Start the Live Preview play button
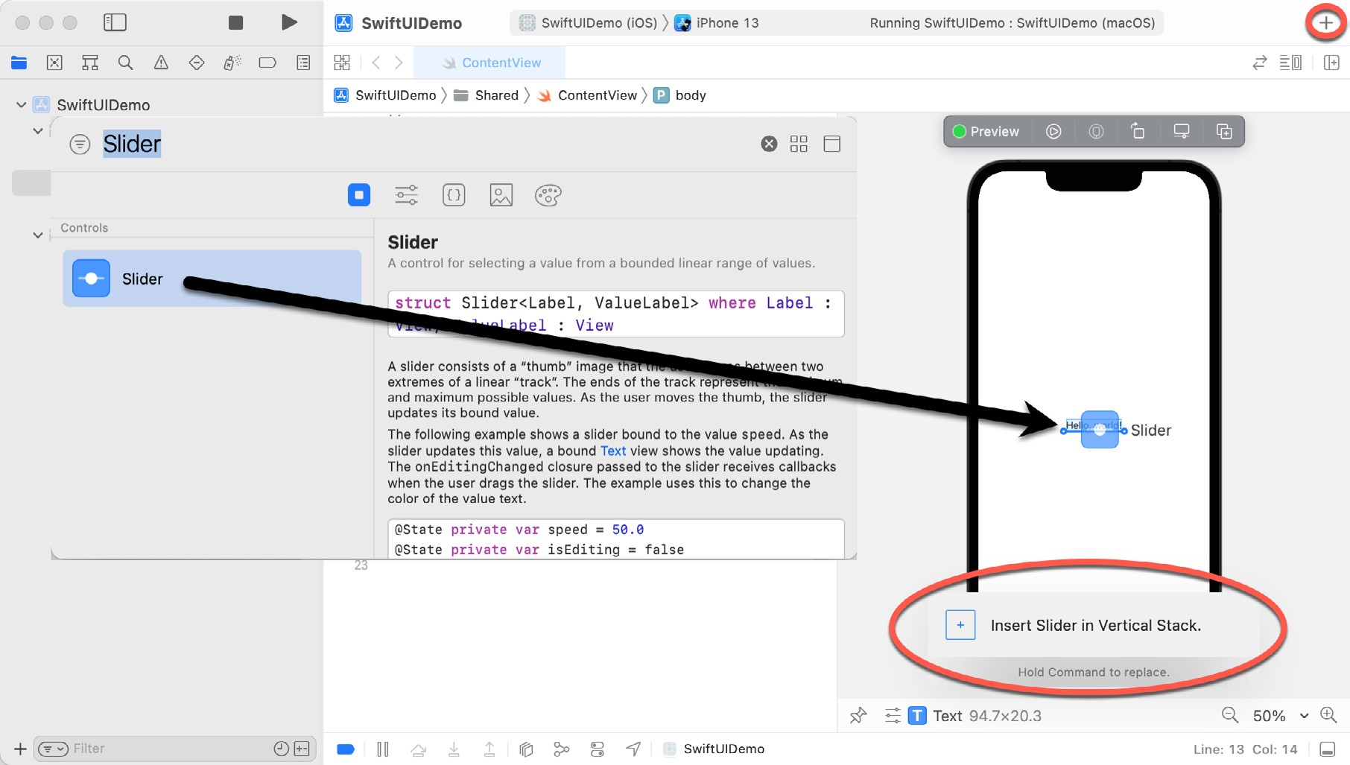This screenshot has height=765, width=1350. (1053, 132)
